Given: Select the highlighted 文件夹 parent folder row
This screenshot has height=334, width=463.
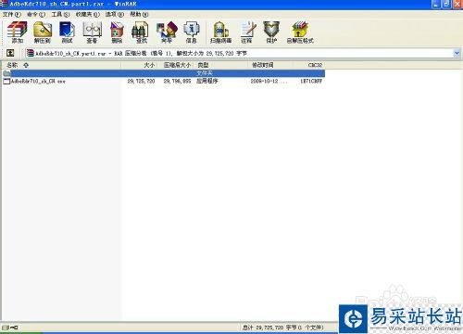Looking at the screenshot, I should [x=164, y=73].
